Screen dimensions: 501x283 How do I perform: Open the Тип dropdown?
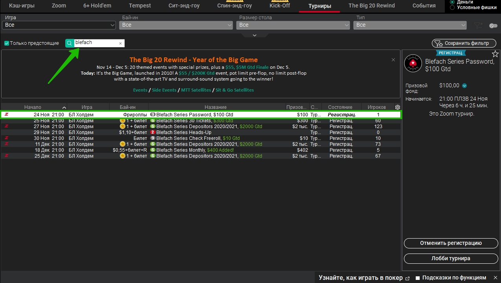410,25
